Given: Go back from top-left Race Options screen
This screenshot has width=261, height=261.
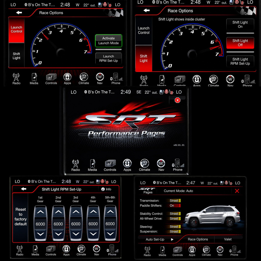Looking at the screenshot, I should click(x=19, y=12).
